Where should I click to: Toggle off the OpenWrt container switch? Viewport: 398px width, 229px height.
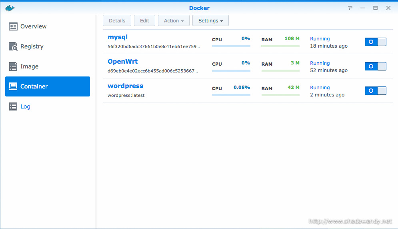point(376,66)
